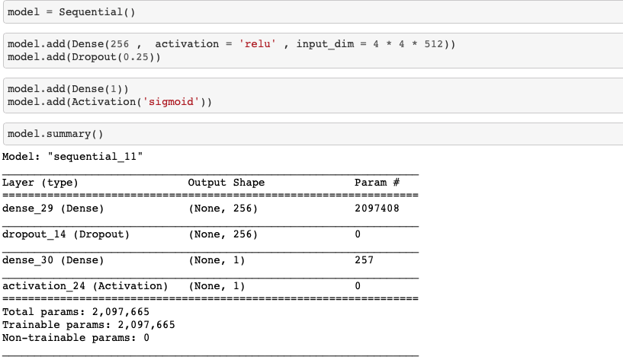
Task: Click the dense_29 (Dense) row name
Action: (x=53, y=209)
